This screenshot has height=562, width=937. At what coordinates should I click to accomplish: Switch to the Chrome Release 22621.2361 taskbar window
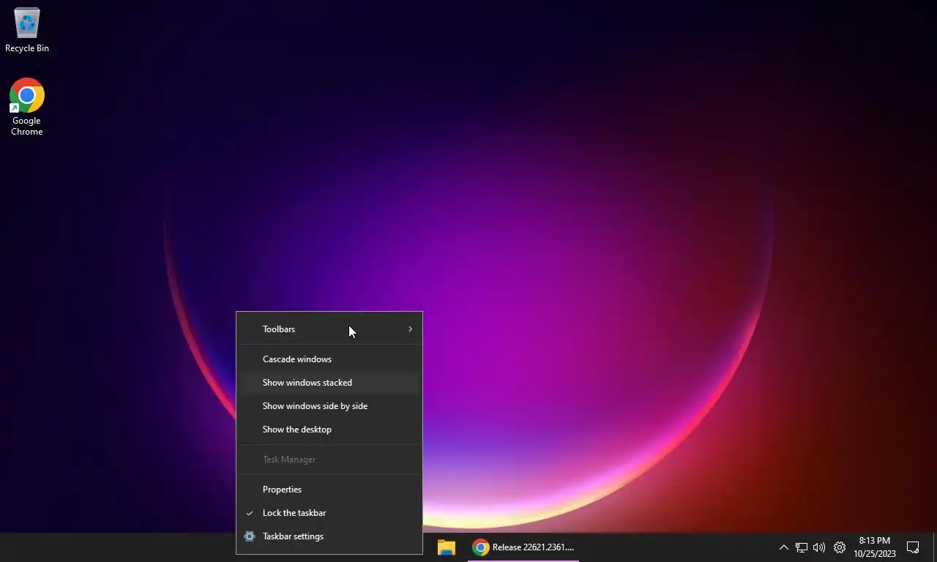point(523,547)
